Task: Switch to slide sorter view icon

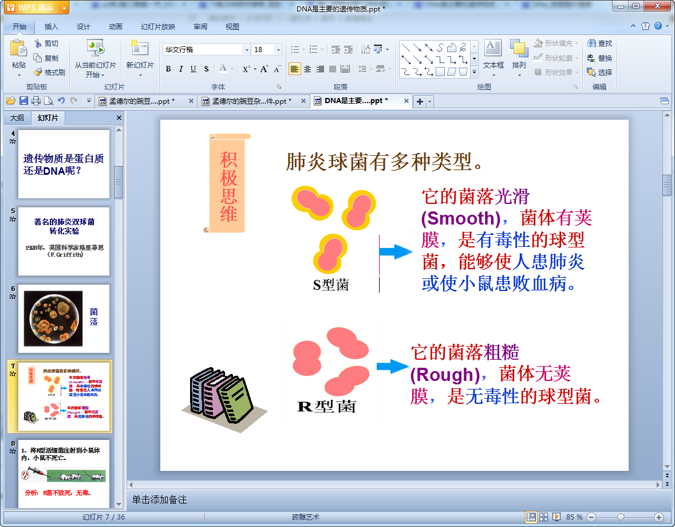Action: [544, 517]
